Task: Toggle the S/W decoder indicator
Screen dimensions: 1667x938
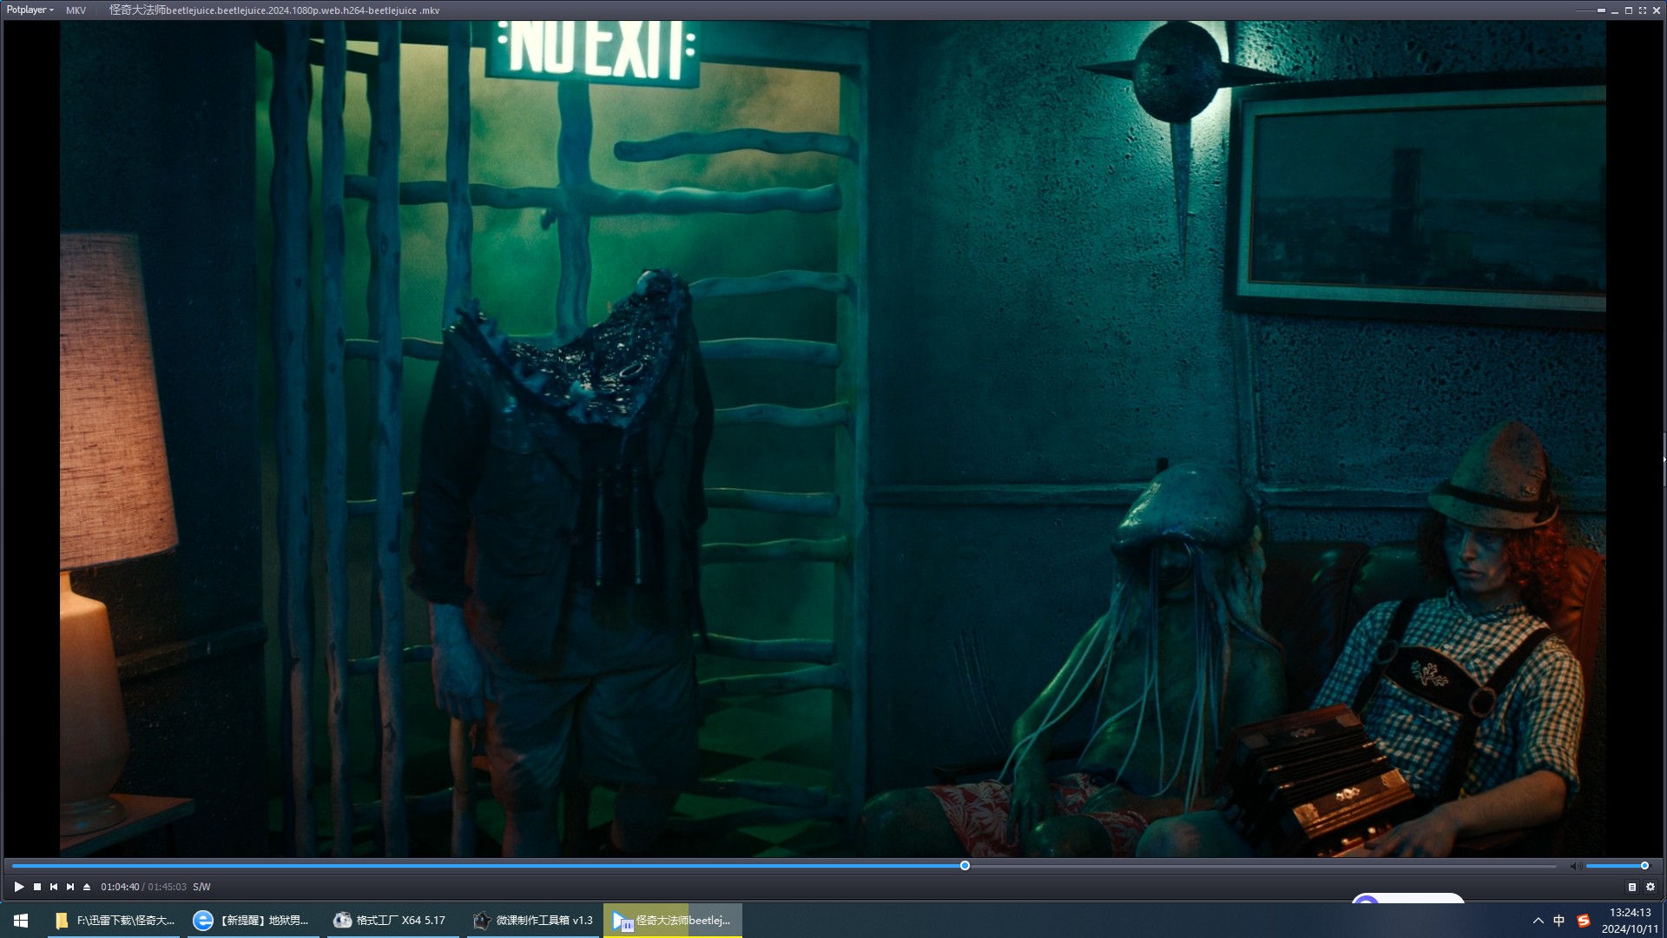Action: 201,887
